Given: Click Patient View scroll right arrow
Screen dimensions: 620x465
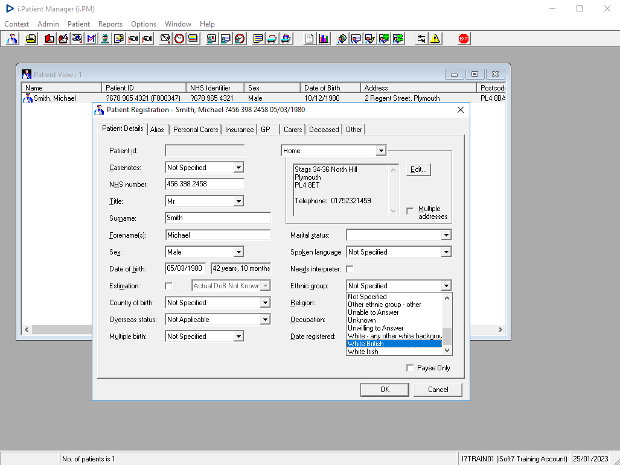Looking at the screenshot, I should tap(500, 329).
